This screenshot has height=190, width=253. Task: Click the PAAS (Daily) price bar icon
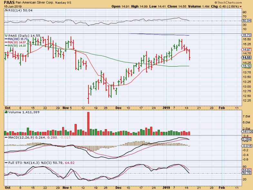coord(6,36)
